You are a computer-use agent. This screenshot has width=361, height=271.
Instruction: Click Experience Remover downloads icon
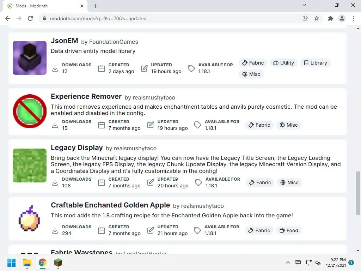click(x=55, y=125)
